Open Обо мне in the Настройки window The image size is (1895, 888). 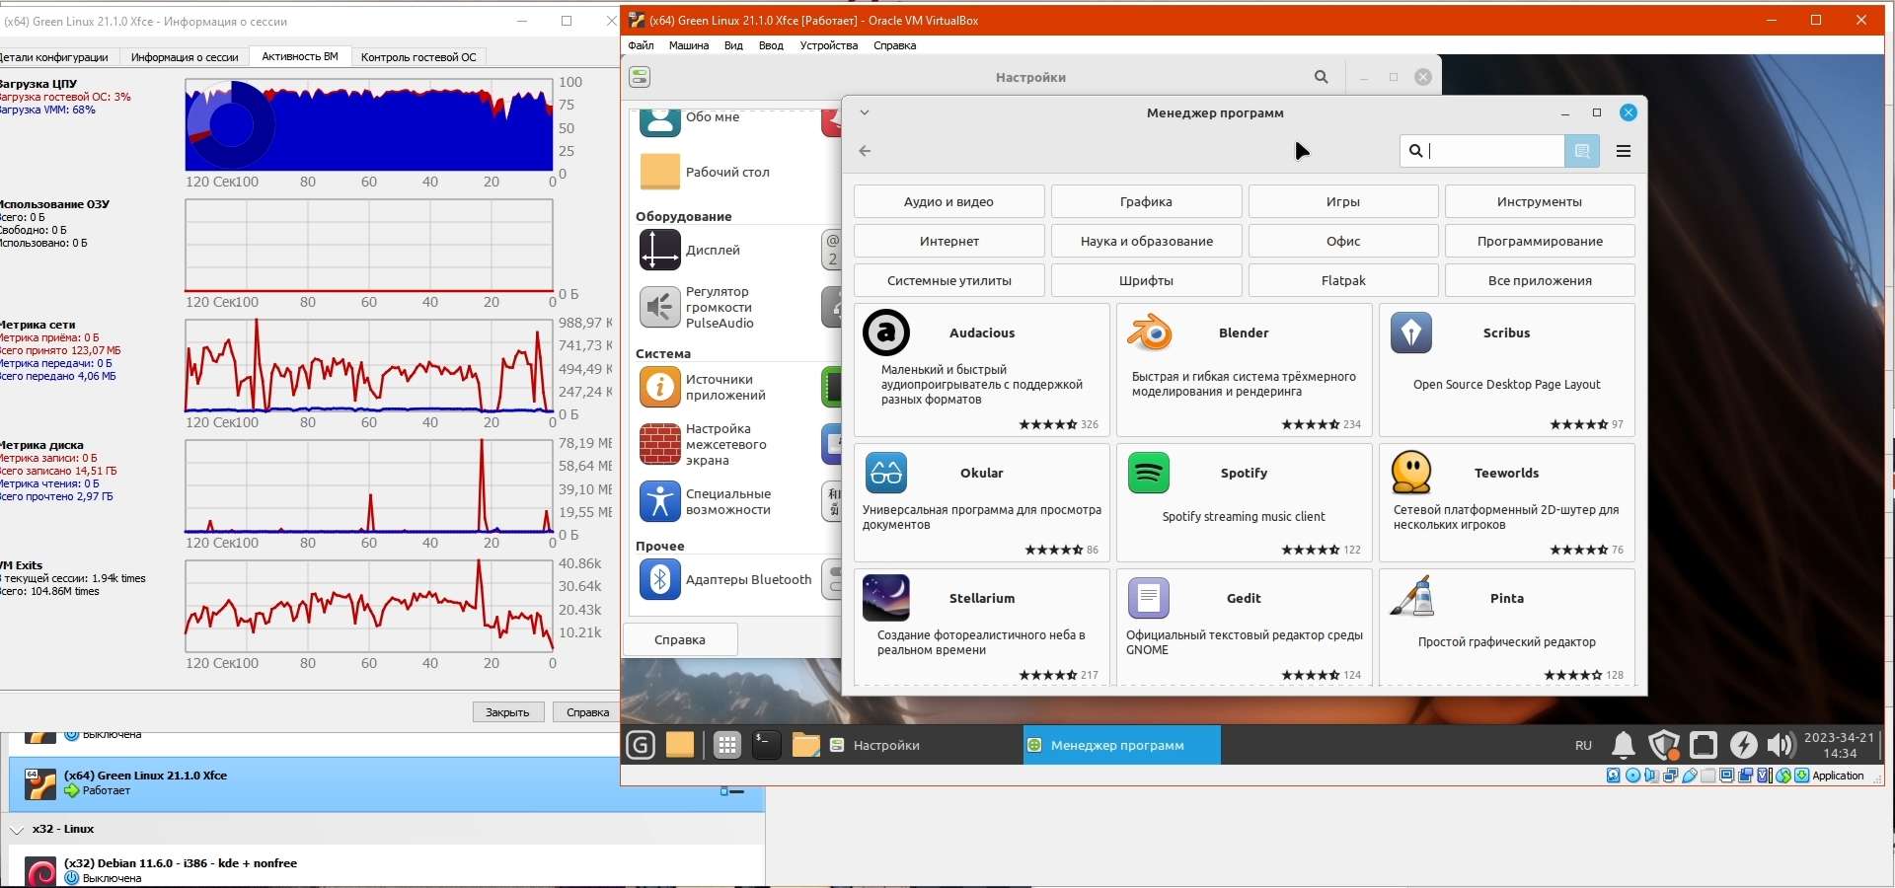pyautogui.click(x=690, y=120)
